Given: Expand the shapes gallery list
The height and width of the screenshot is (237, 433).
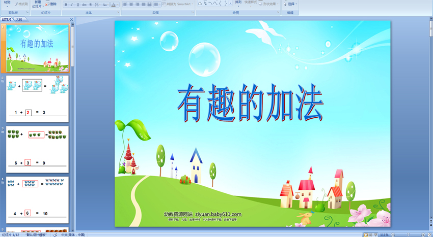Looking at the screenshot, I should 230,4.
